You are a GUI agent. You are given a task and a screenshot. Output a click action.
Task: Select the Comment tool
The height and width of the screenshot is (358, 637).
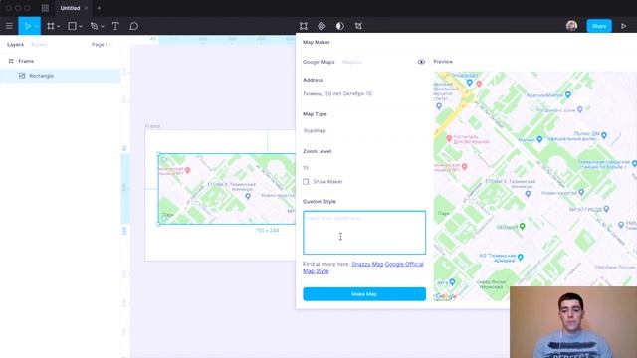(134, 26)
